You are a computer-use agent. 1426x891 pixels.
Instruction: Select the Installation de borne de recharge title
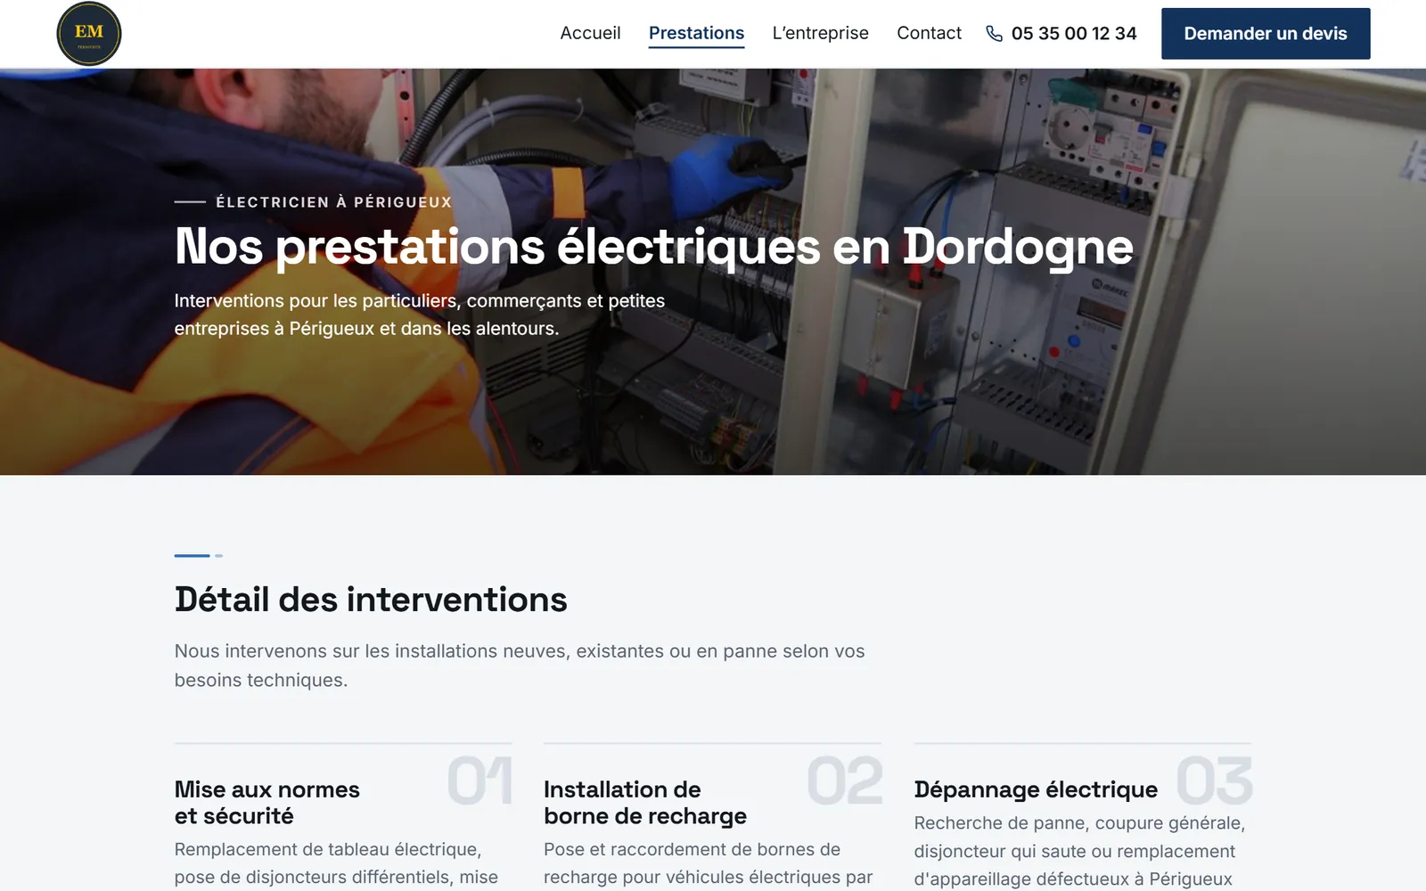click(645, 803)
